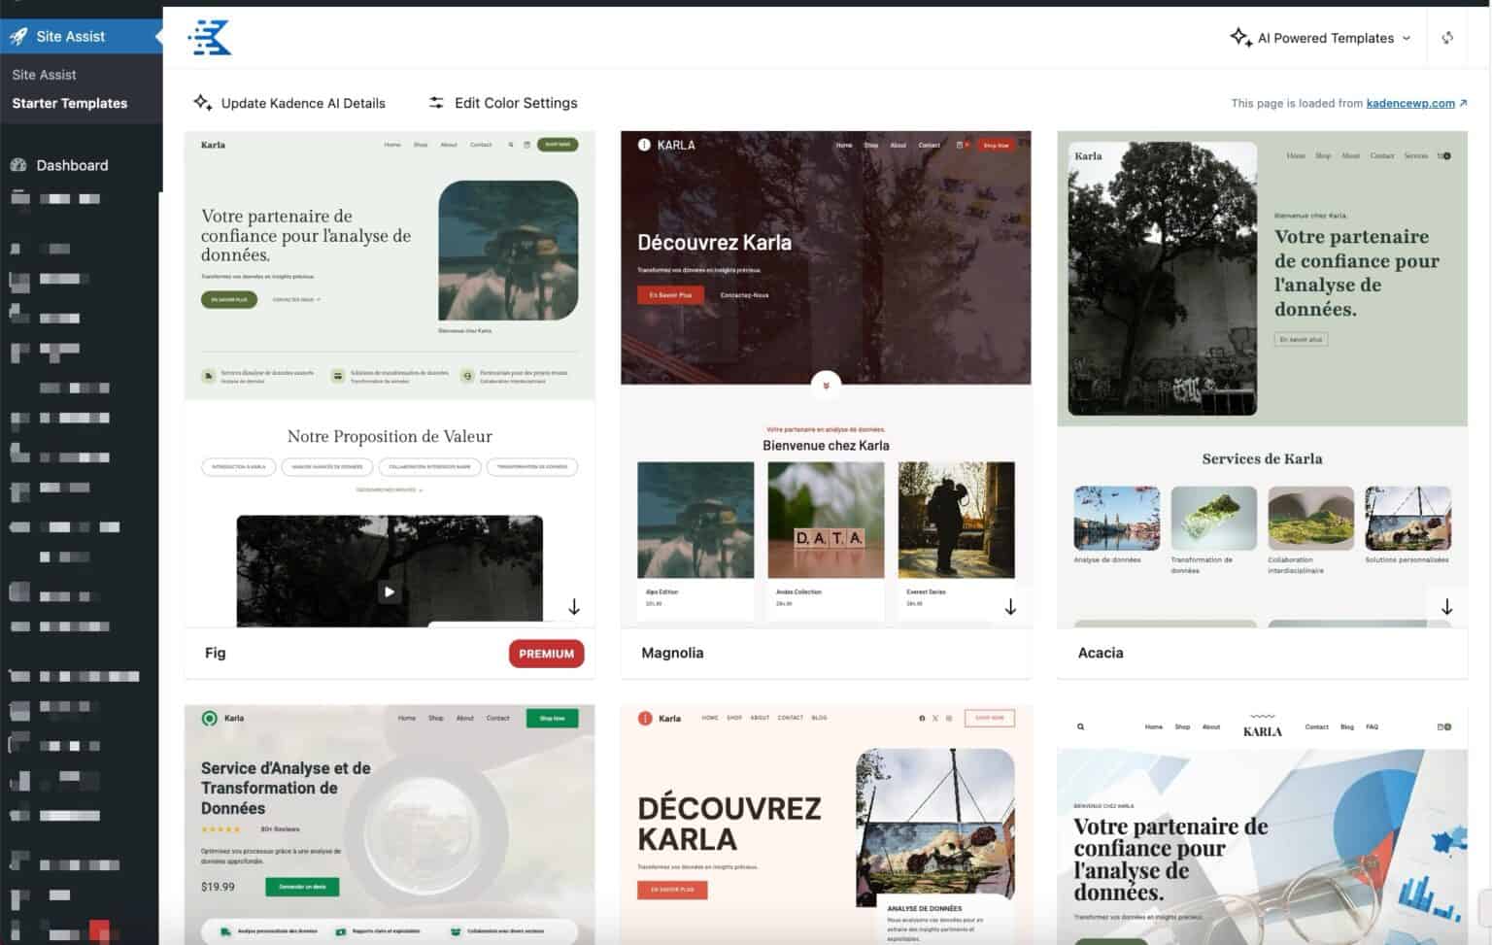This screenshot has width=1492, height=945.
Task: Select Site Assist in the sidebar menu
Action: 44,74
